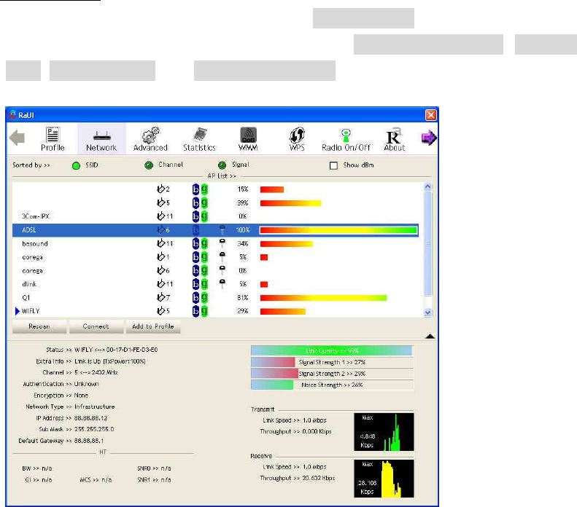Open the Profile page icon
Image resolution: width=577 pixels, height=507 pixels.
click(53, 135)
